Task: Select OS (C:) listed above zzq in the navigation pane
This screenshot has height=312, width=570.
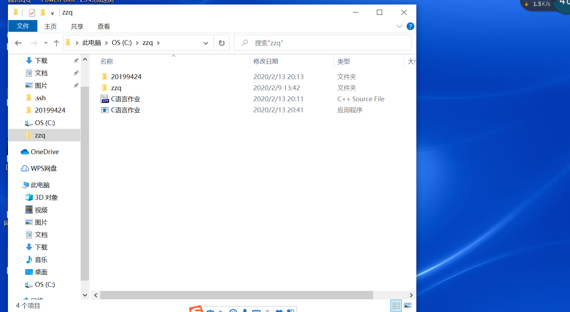Action: (45, 123)
